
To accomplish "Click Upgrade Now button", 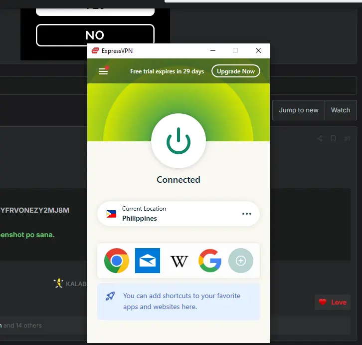I will 236,71.
